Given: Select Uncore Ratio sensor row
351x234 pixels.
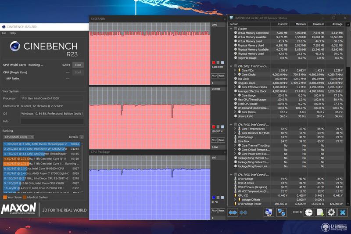Looking at the screenshot, I should click(287, 116).
